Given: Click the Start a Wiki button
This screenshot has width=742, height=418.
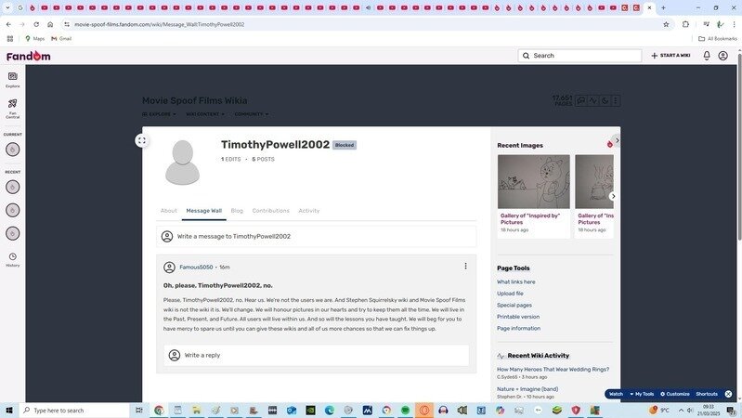Looking at the screenshot, I should point(670,56).
